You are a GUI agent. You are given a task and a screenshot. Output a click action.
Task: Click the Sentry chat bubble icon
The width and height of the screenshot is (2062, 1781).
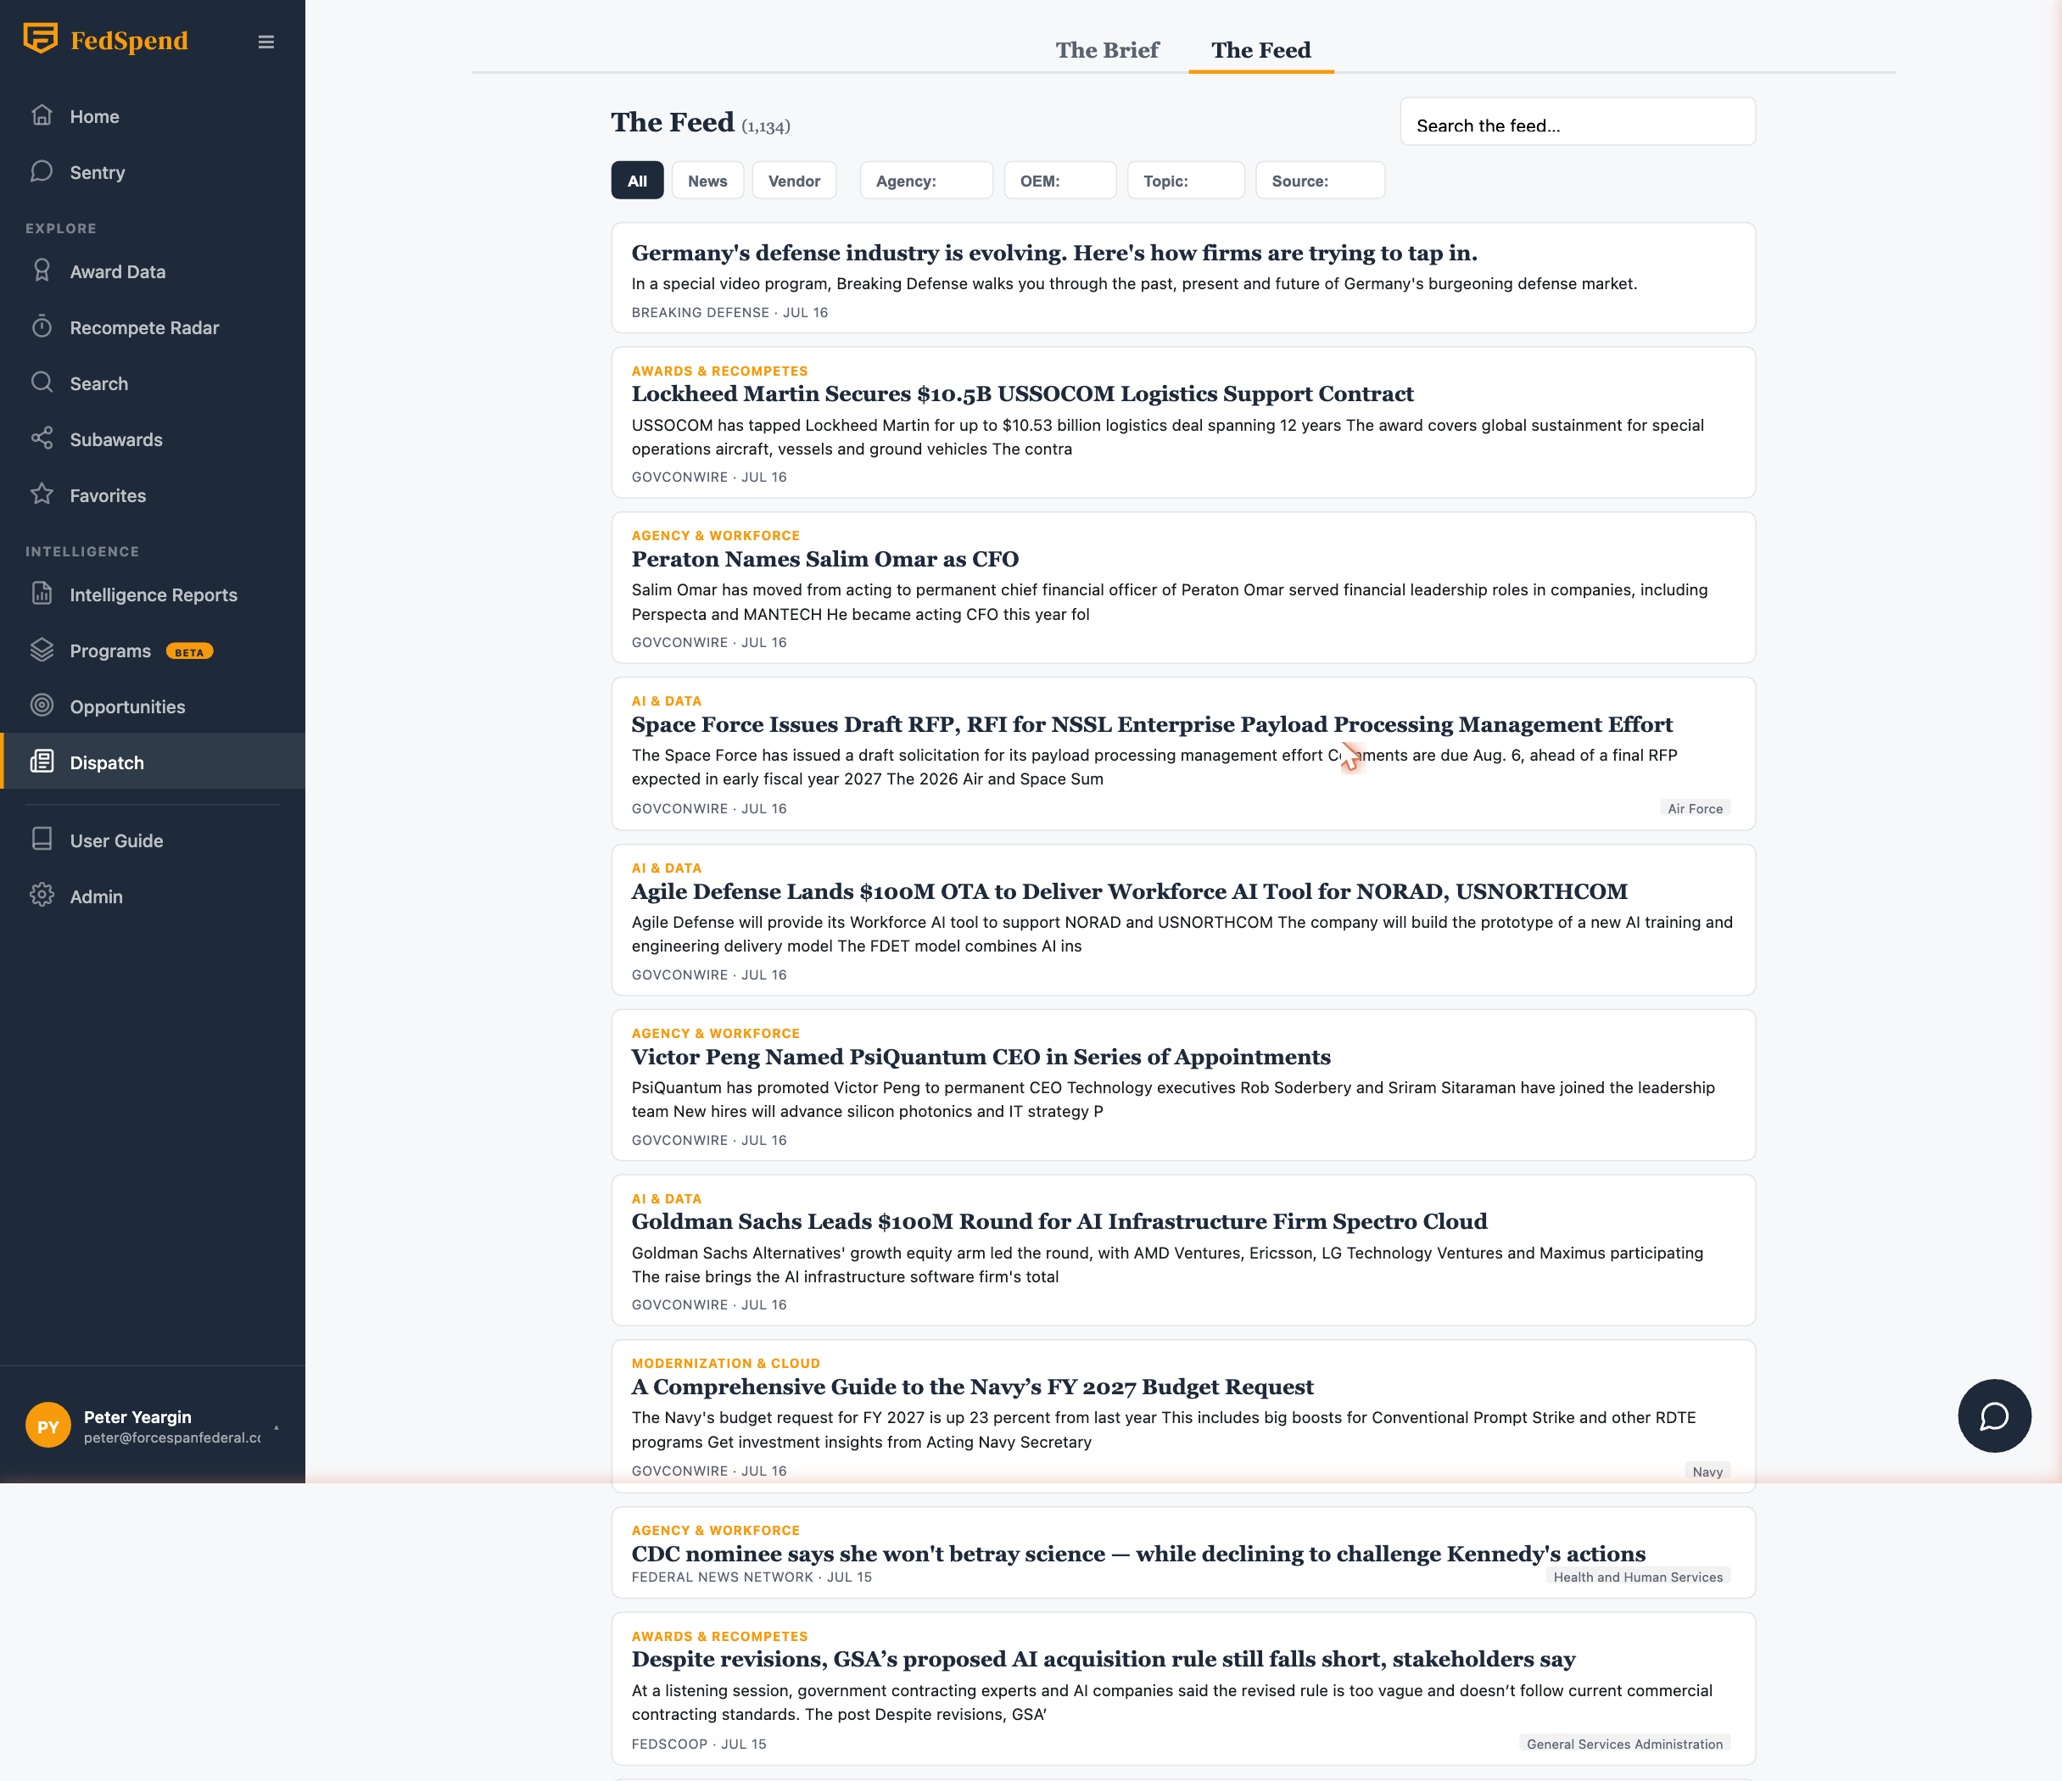point(42,171)
